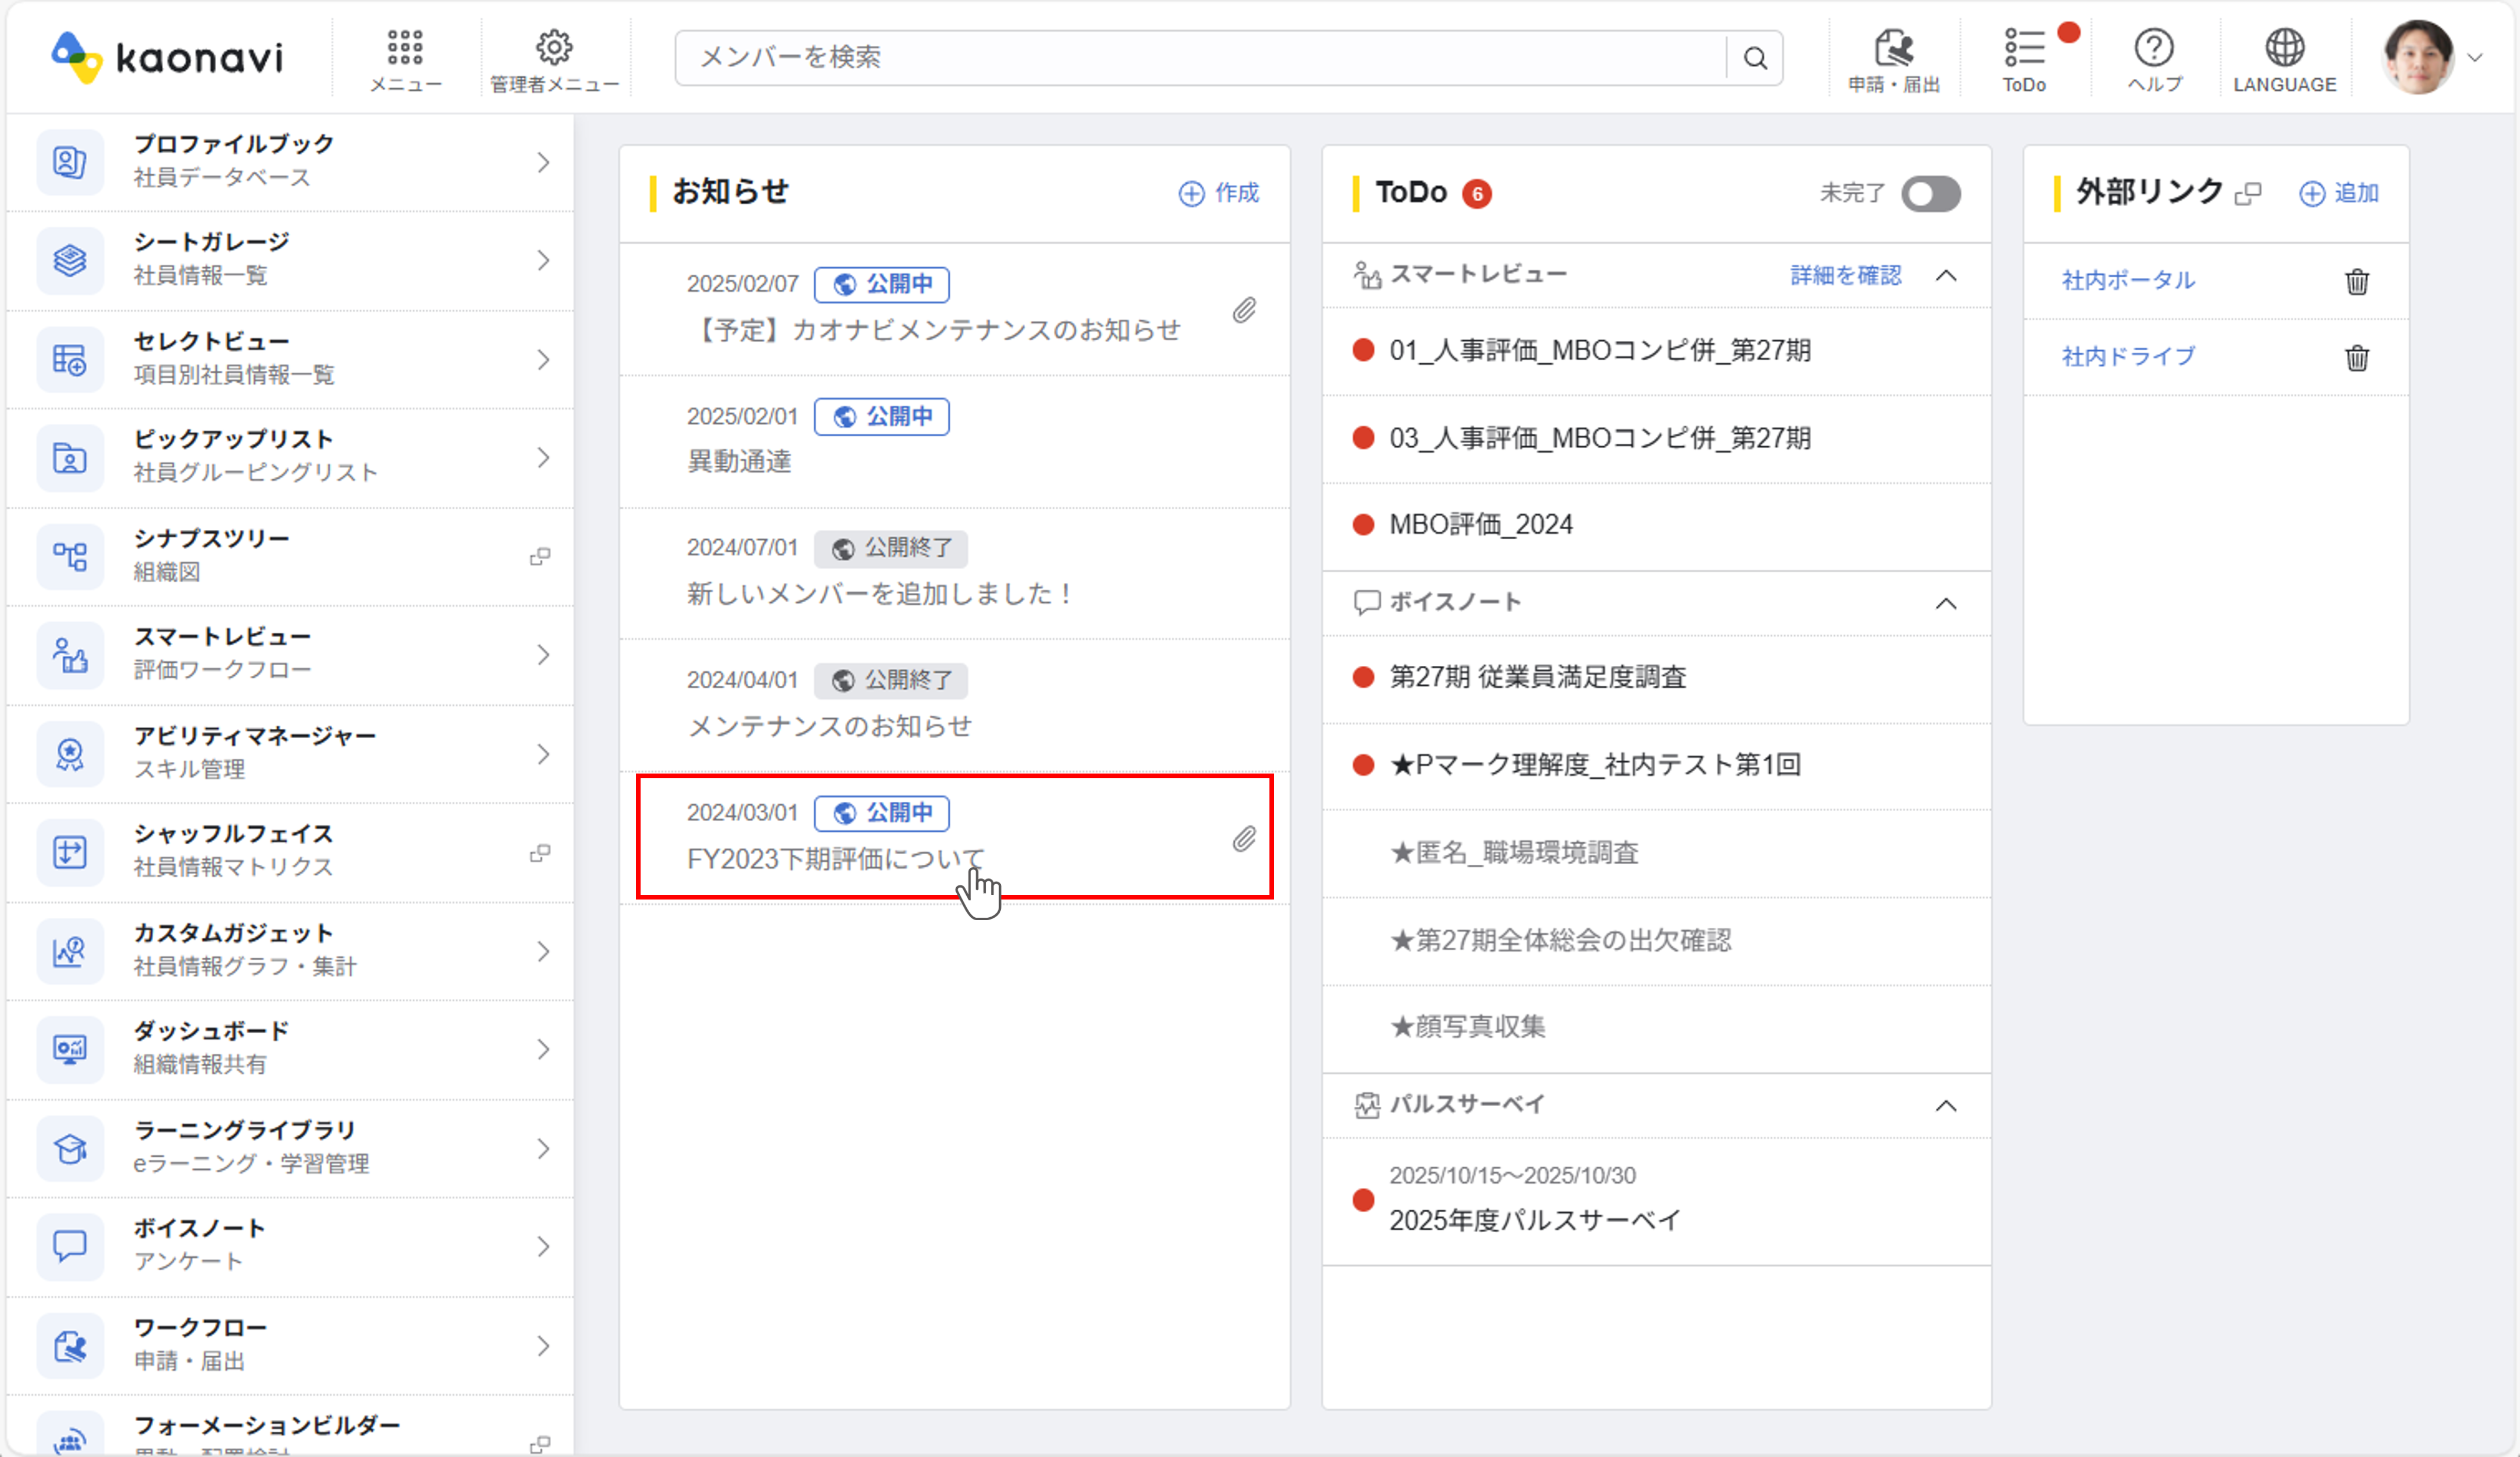The height and width of the screenshot is (1457, 2520).
Task: Collapse the スマートレビュー ToDo section
Action: (1946, 275)
